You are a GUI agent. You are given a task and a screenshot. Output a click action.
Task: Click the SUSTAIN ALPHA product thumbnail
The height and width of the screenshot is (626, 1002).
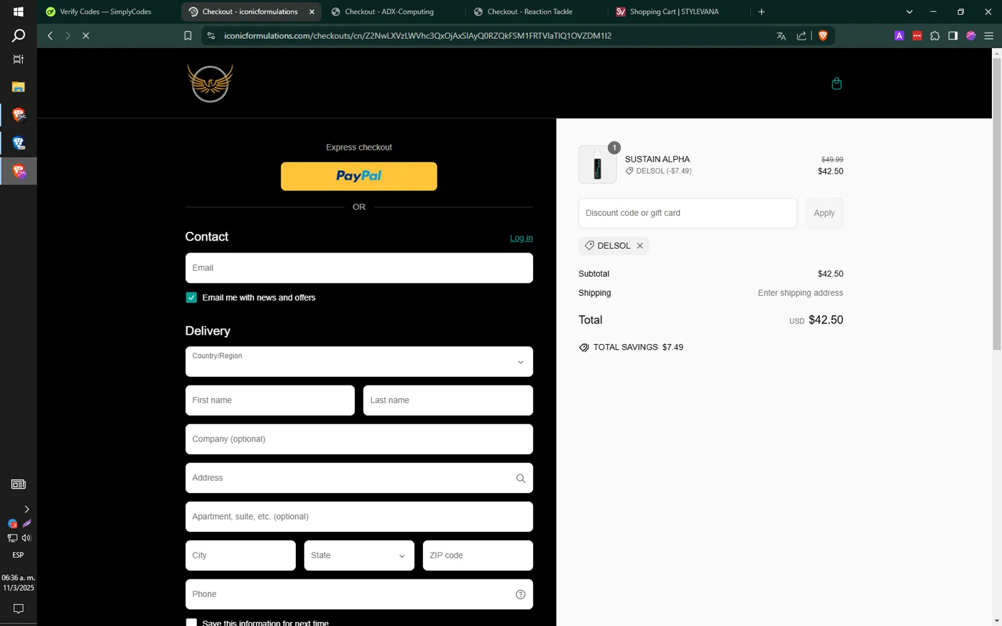coord(597,164)
